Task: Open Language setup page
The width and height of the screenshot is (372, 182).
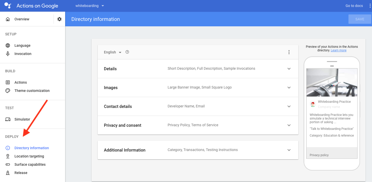Action: tap(22, 45)
